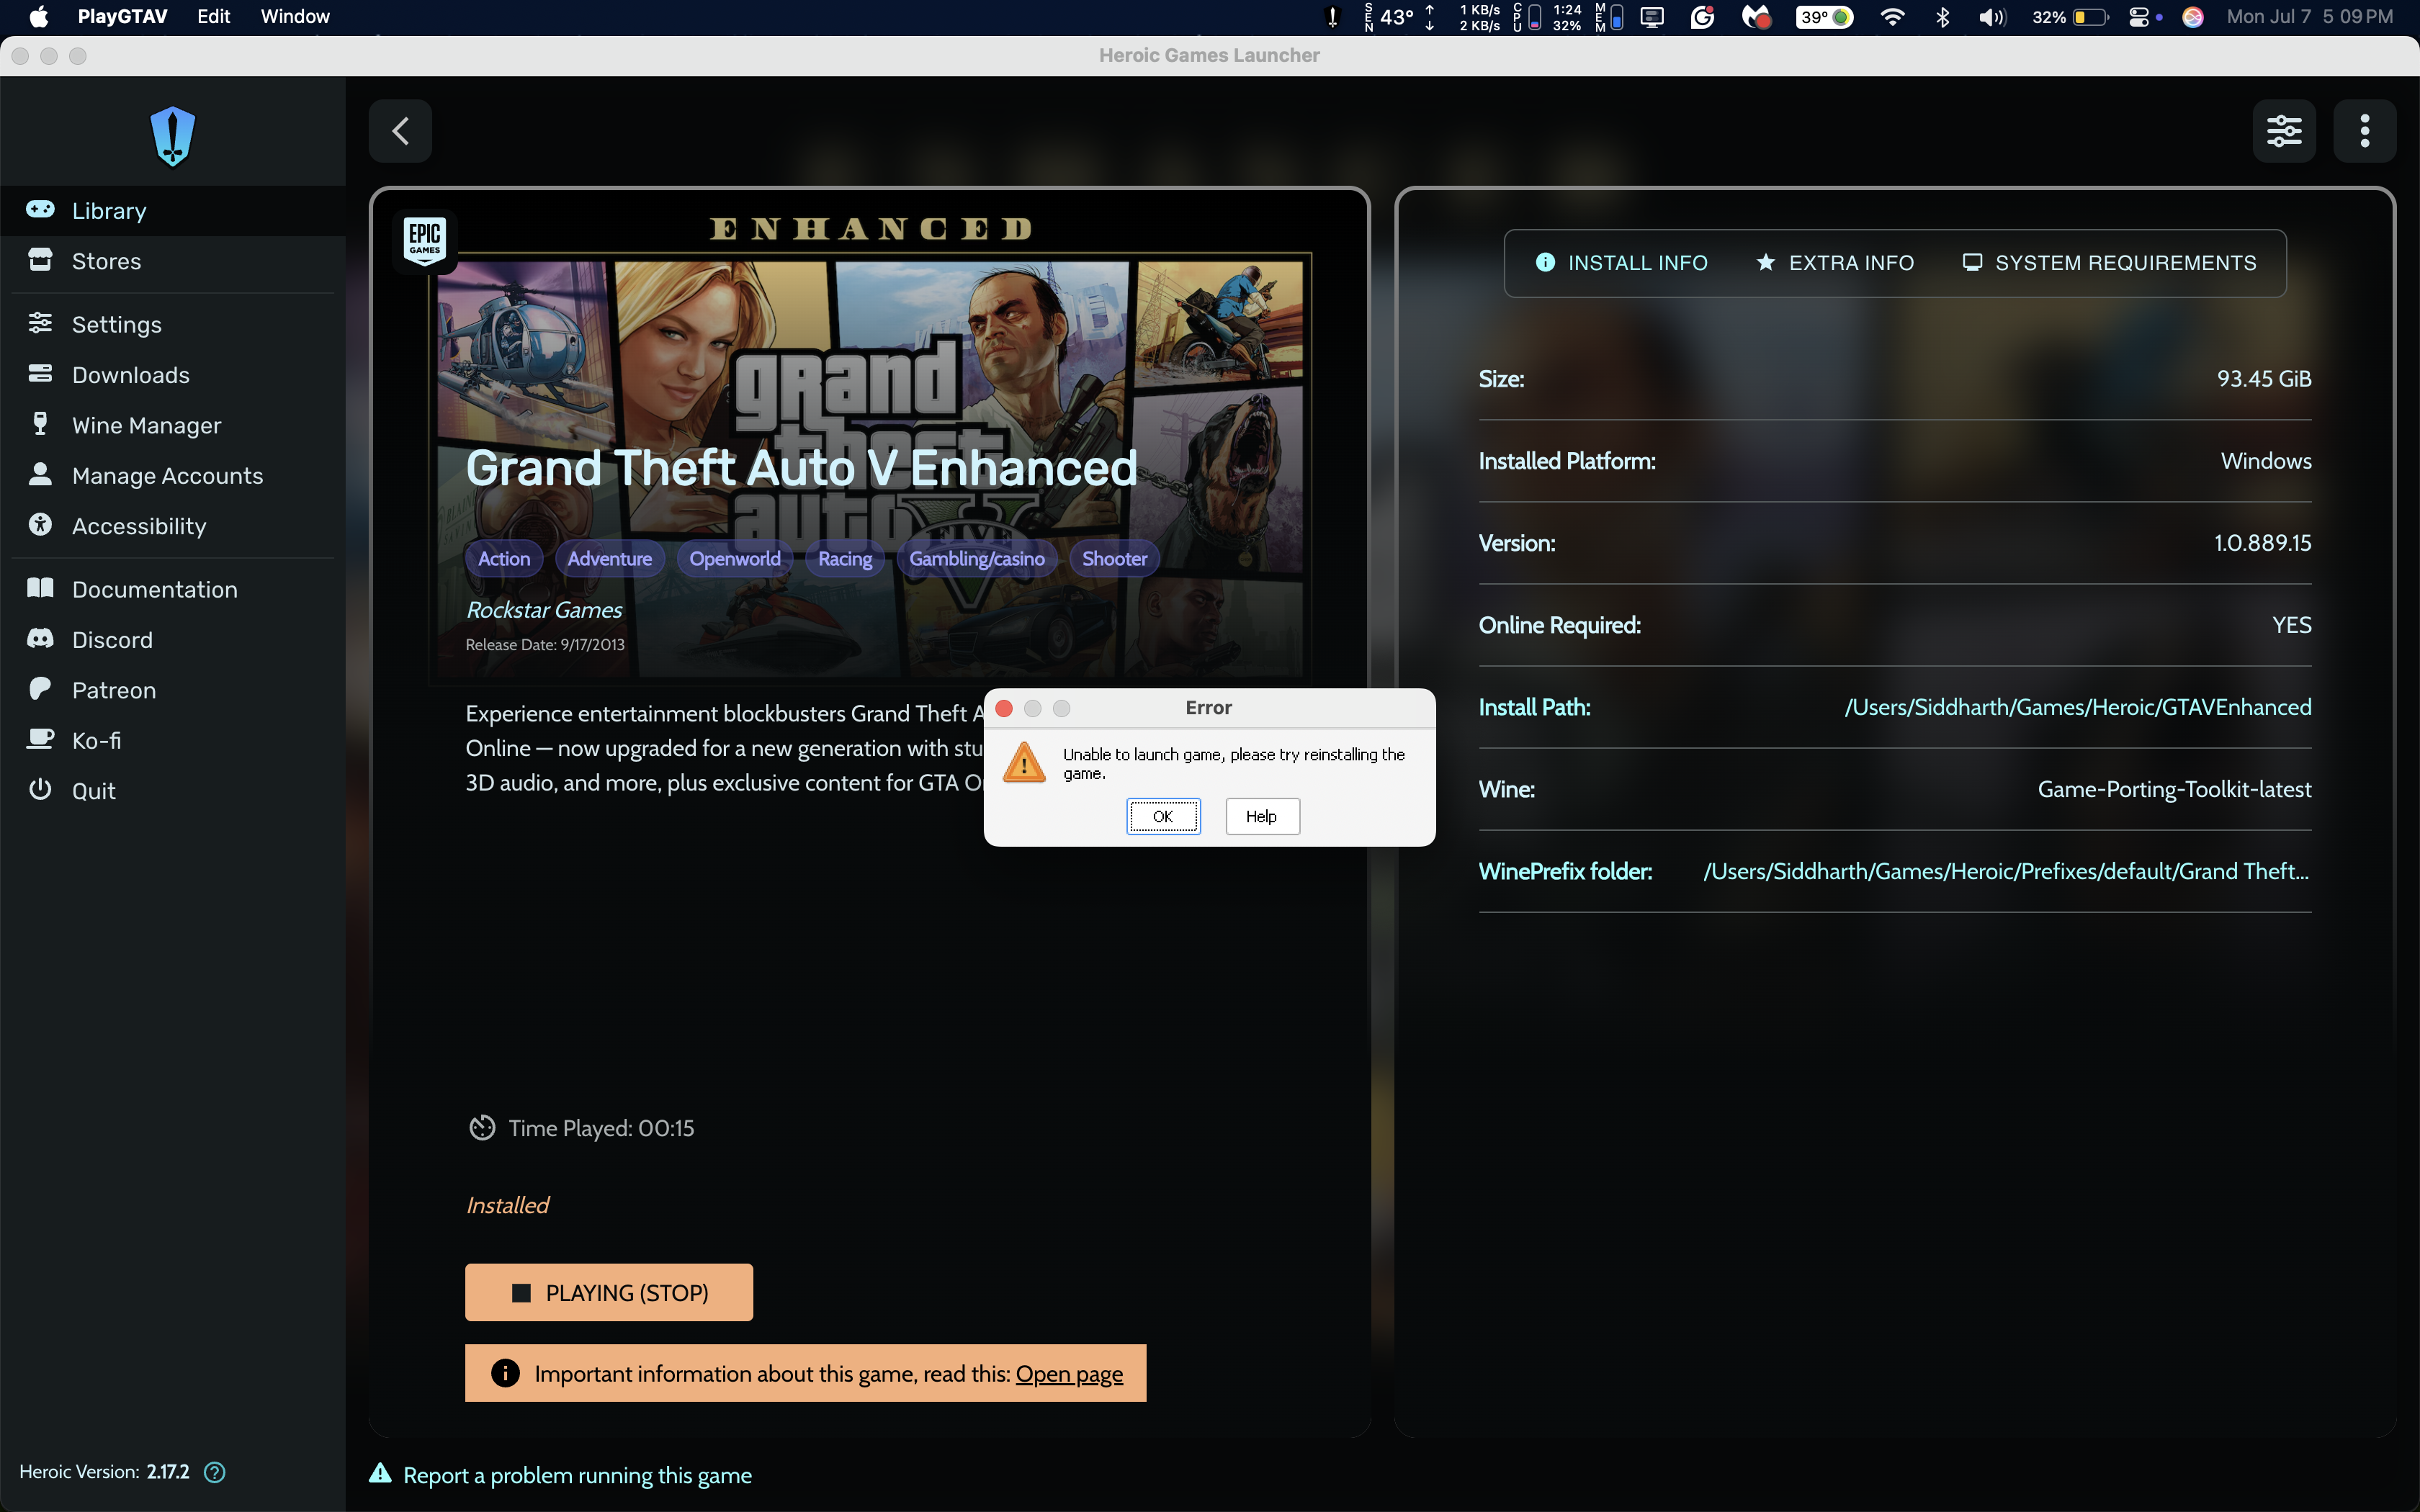Viewport: 2420px width, 1512px height.
Task: Open the Apple menu
Action: [x=39, y=16]
